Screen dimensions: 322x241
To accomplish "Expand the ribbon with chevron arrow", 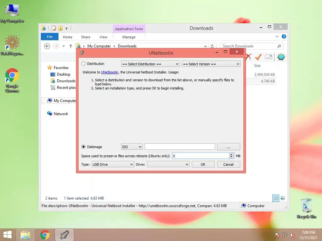I will click(x=277, y=36).
